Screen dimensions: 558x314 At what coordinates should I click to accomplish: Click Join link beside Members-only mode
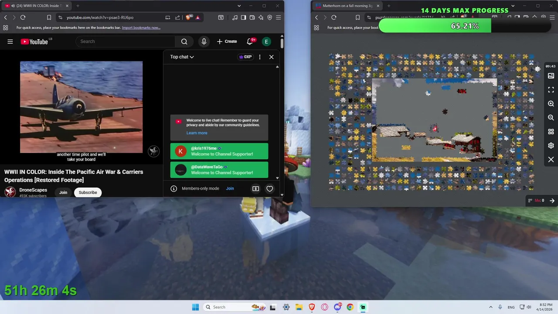[x=230, y=188]
